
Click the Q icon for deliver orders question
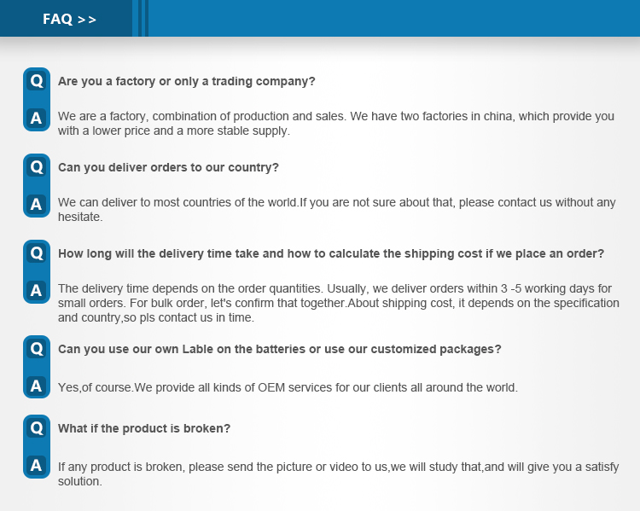click(37, 167)
